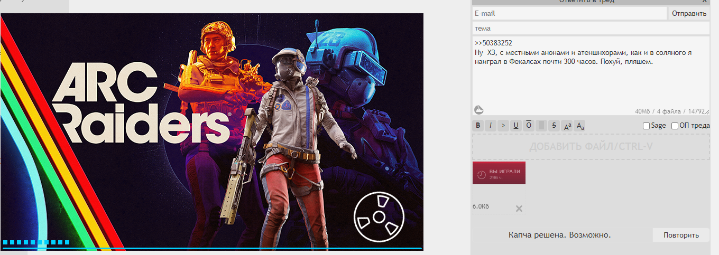Viewport: 719px width, 255px height.
Task: Remove the attached 6.0Кб file
Action: (519, 209)
